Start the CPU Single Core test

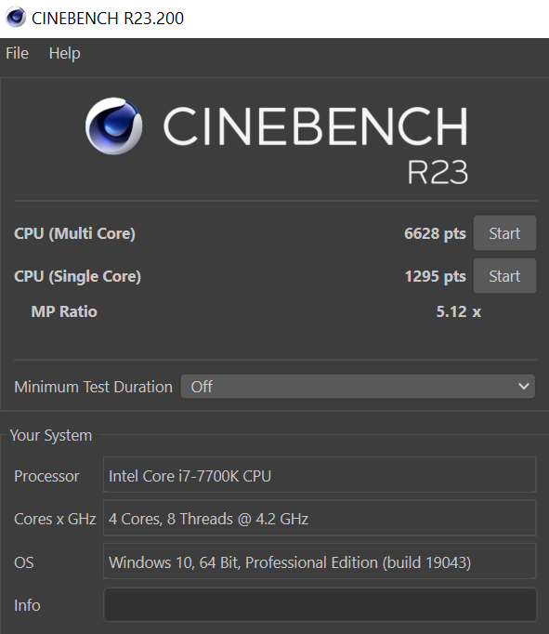tap(504, 276)
